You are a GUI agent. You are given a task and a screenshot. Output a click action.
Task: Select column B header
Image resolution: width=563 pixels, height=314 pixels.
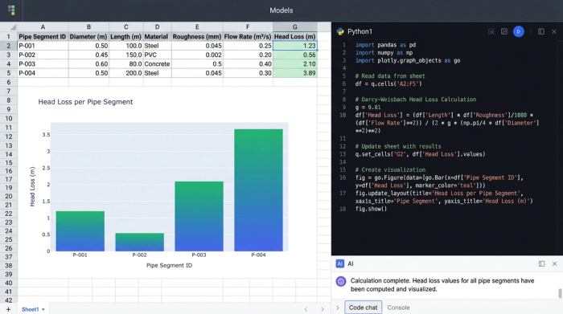tap(88, 27)
